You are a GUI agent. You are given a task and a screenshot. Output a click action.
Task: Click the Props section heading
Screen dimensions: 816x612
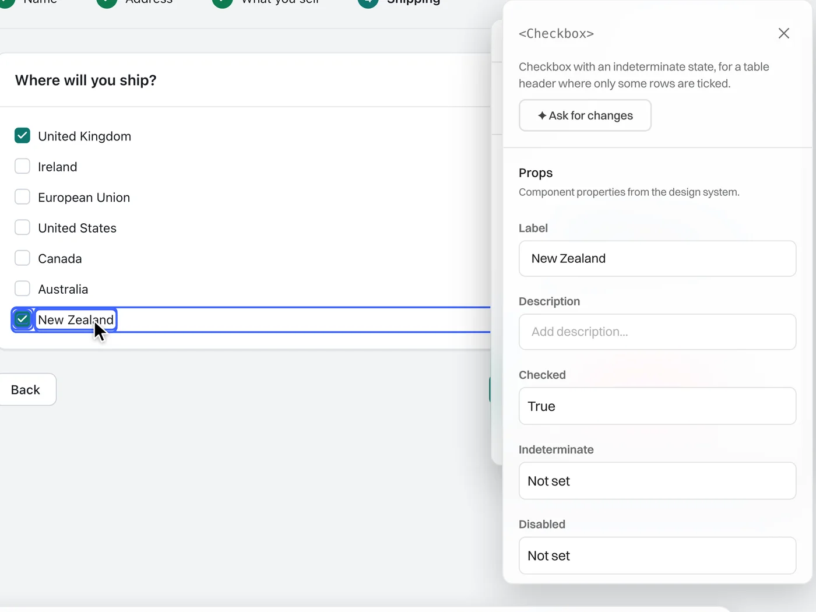click(536, 173)
